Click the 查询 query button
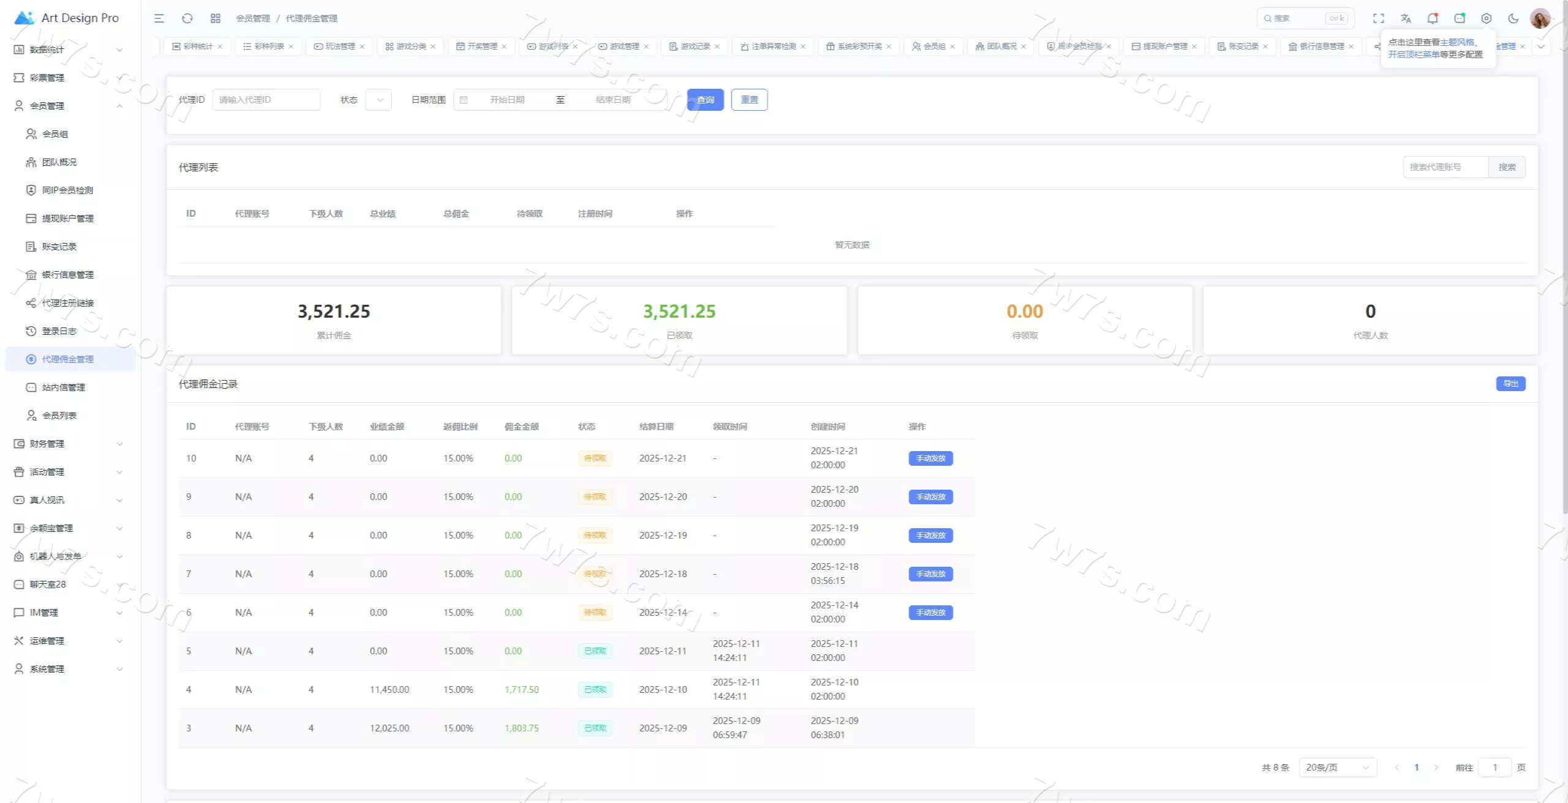Image resolution: width=1568 pixels, height=803 pixels. point(705,100)
